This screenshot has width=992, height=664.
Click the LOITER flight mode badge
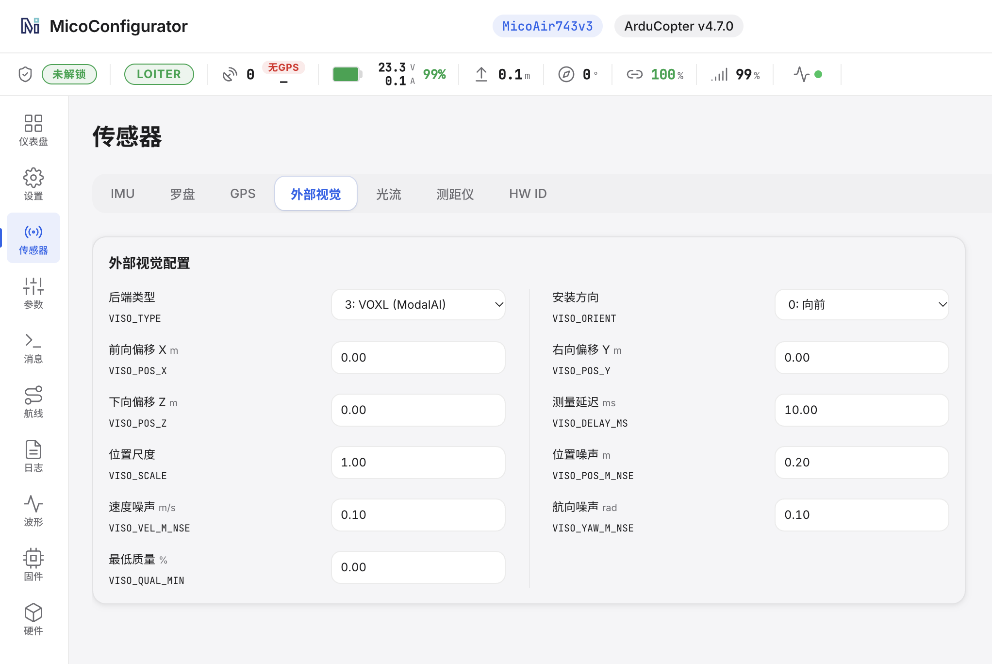pos(159,74)
